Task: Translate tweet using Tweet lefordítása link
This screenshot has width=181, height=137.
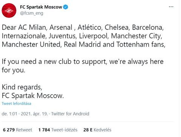Action: (17, 103)
